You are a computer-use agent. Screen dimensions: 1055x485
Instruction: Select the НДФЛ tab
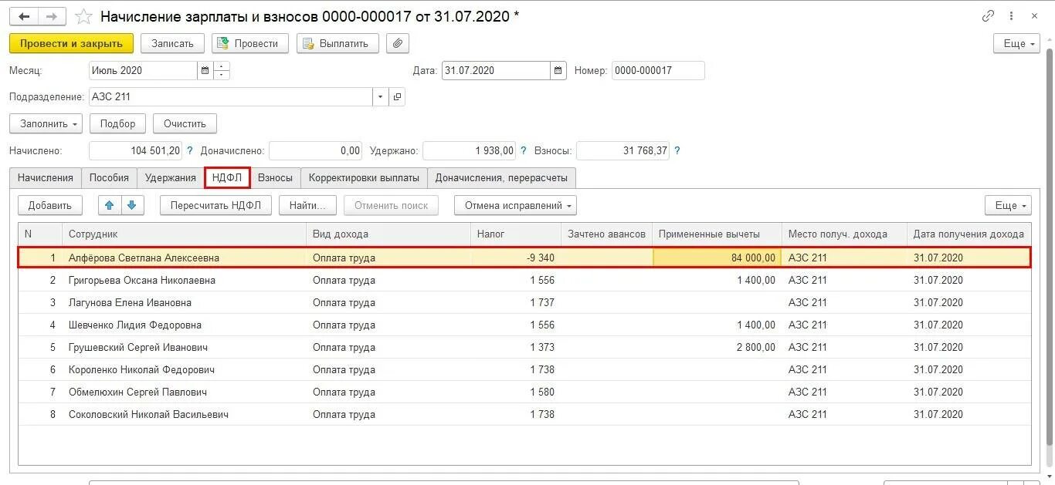[227, 177]
